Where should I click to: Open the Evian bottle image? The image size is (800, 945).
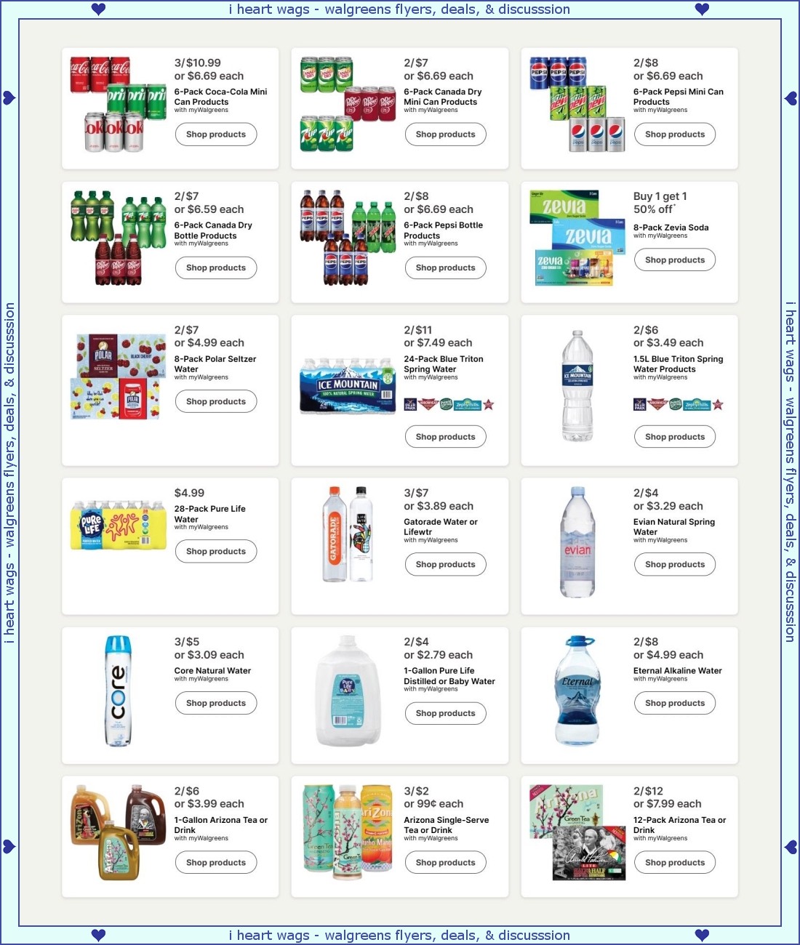point(577,542)
